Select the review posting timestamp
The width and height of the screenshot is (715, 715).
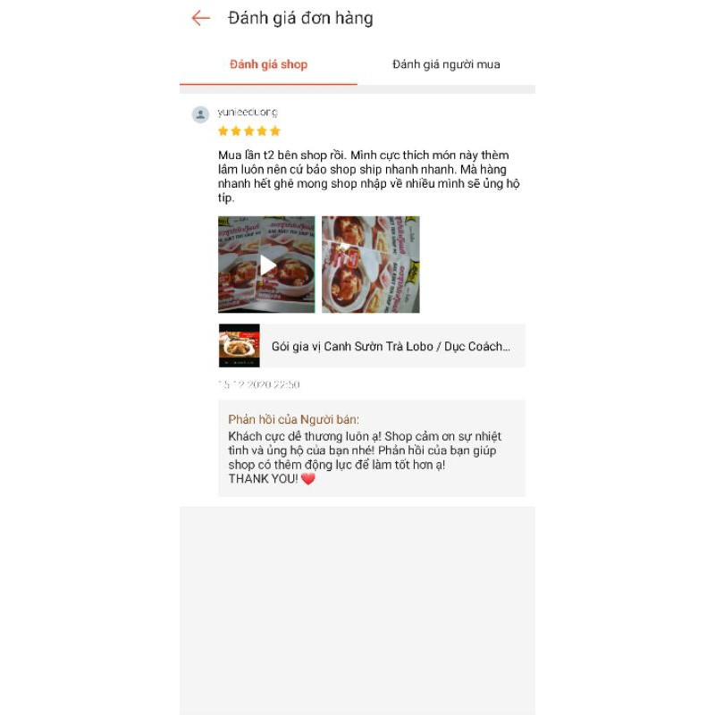(259, 384)
